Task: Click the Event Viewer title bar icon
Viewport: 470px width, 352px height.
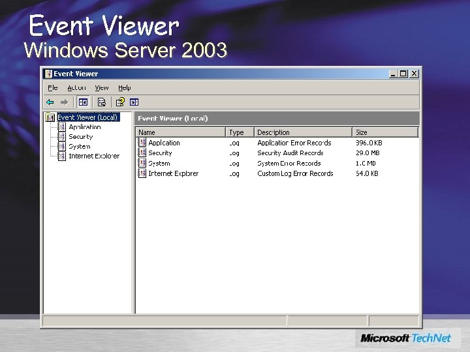Action: click(x=48, y=74)
